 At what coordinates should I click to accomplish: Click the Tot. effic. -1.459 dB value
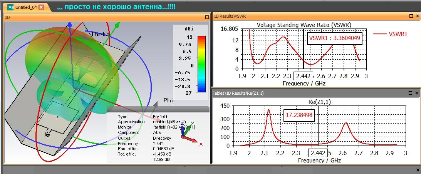162,154
